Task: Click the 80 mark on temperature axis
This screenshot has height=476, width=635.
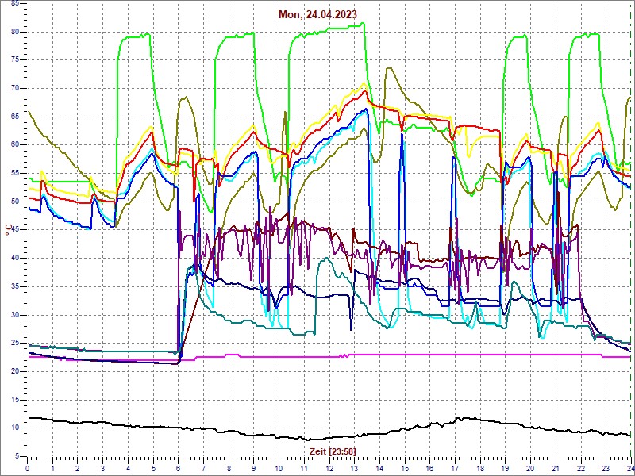Action: click(15, 32)
